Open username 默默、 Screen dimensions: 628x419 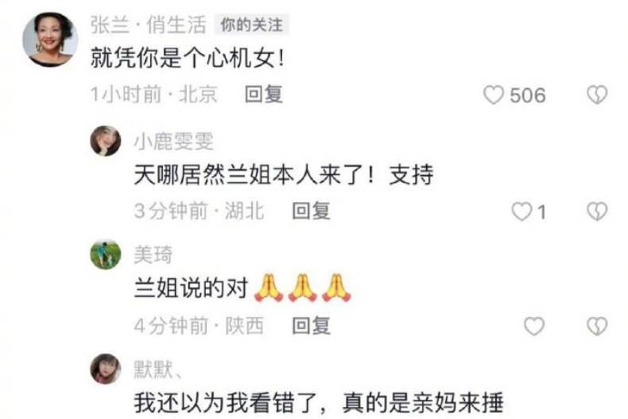tap(158, 369)
